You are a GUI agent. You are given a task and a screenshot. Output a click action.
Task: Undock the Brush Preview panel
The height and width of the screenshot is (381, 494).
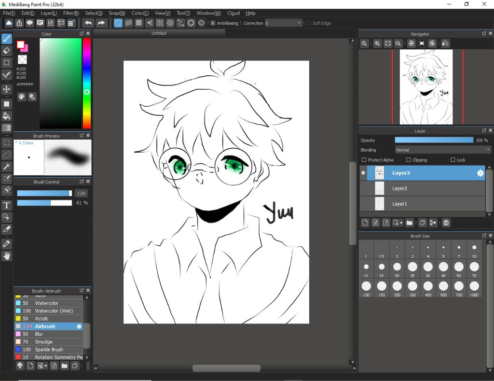point(82,135)
